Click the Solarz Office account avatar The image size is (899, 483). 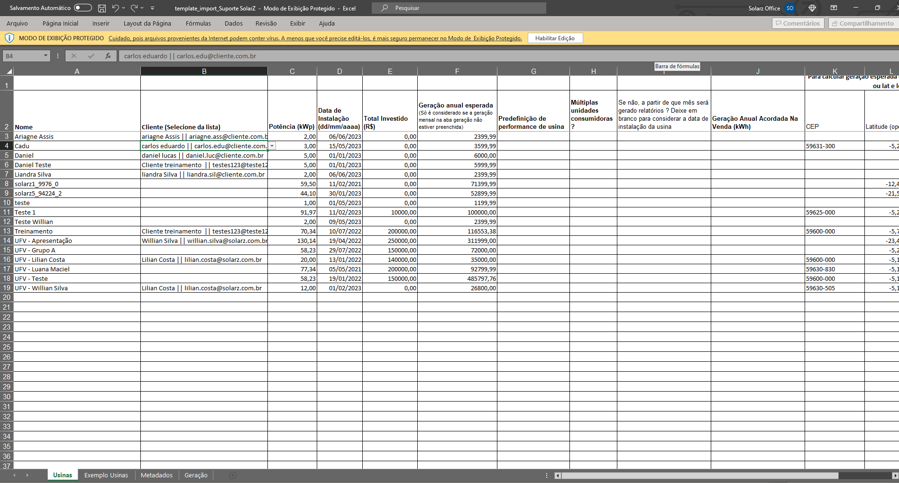tap(790, 8)
